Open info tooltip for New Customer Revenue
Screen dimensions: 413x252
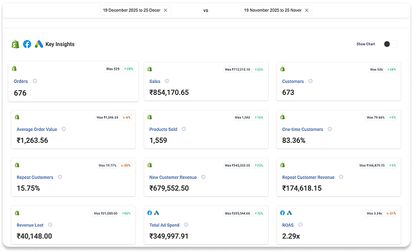click(204, 177)
